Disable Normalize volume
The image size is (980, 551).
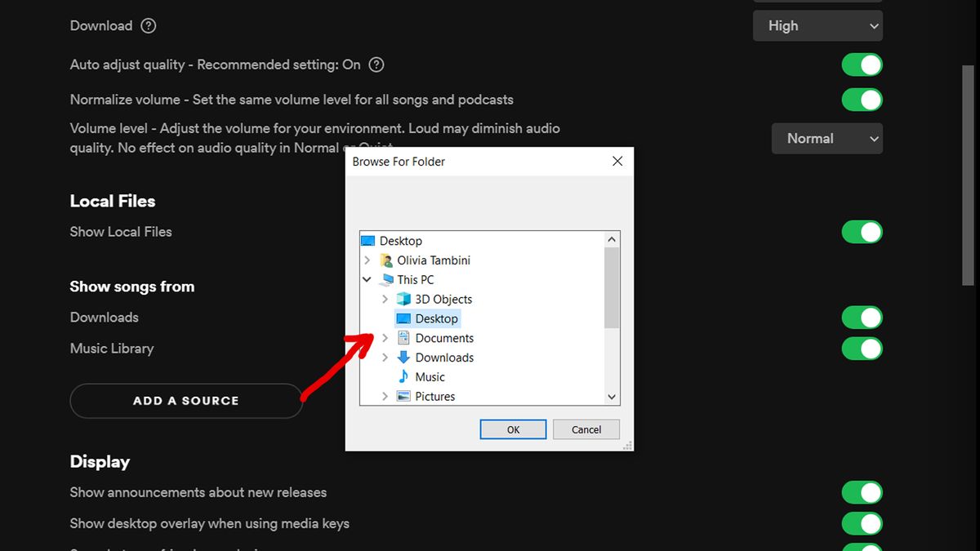(x=862, y=99)
